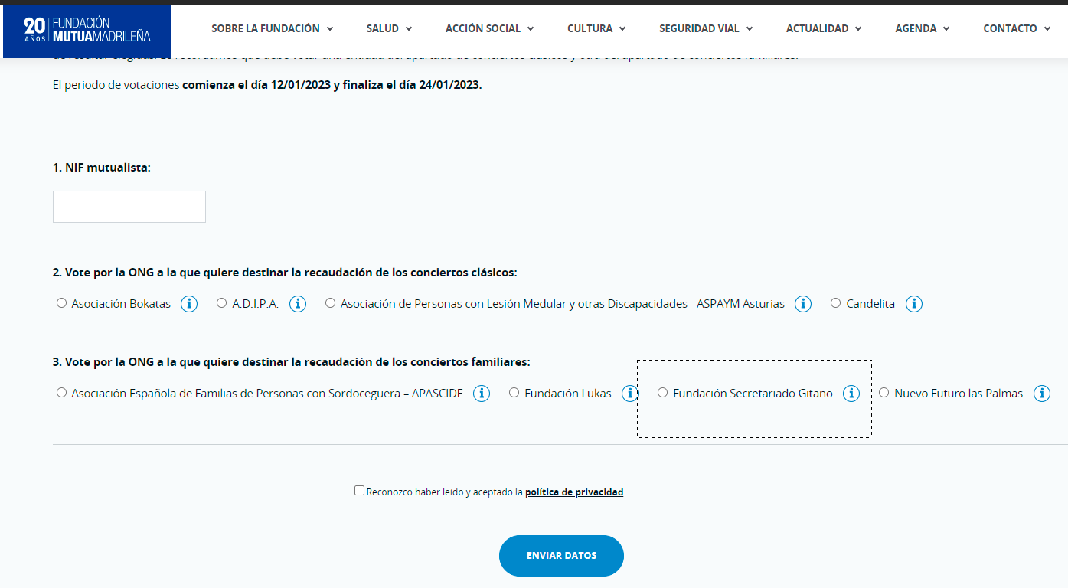
Task: Select APASCIDE radio button
Action: [x=62, y=393]
